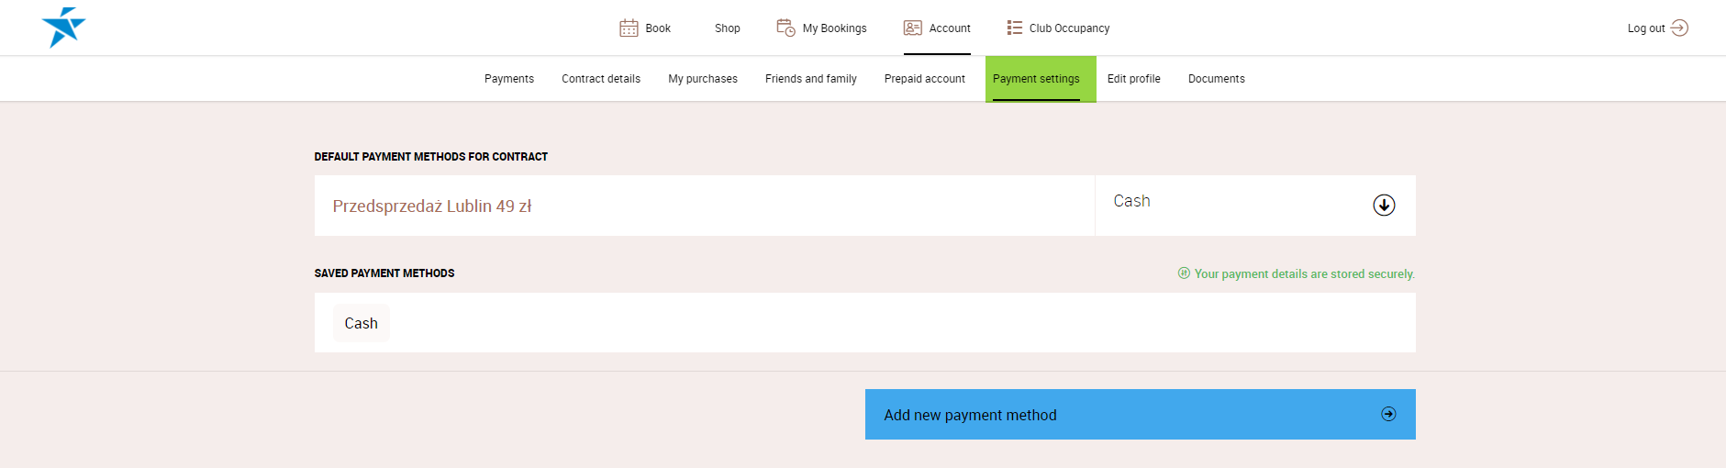Open the Edit profile tab
The width and height of the screenshot is (1726, 468).
(x=1133, y=79)
